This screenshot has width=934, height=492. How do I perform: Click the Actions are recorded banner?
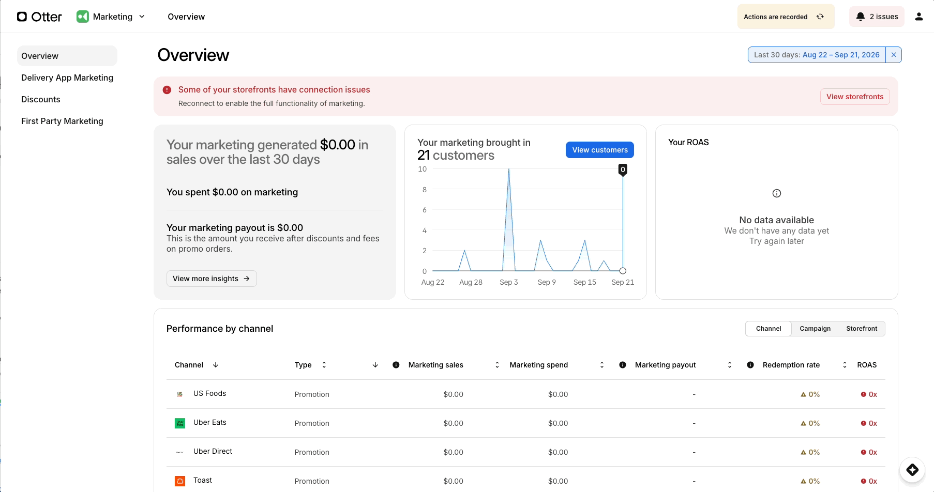point(786,17)
